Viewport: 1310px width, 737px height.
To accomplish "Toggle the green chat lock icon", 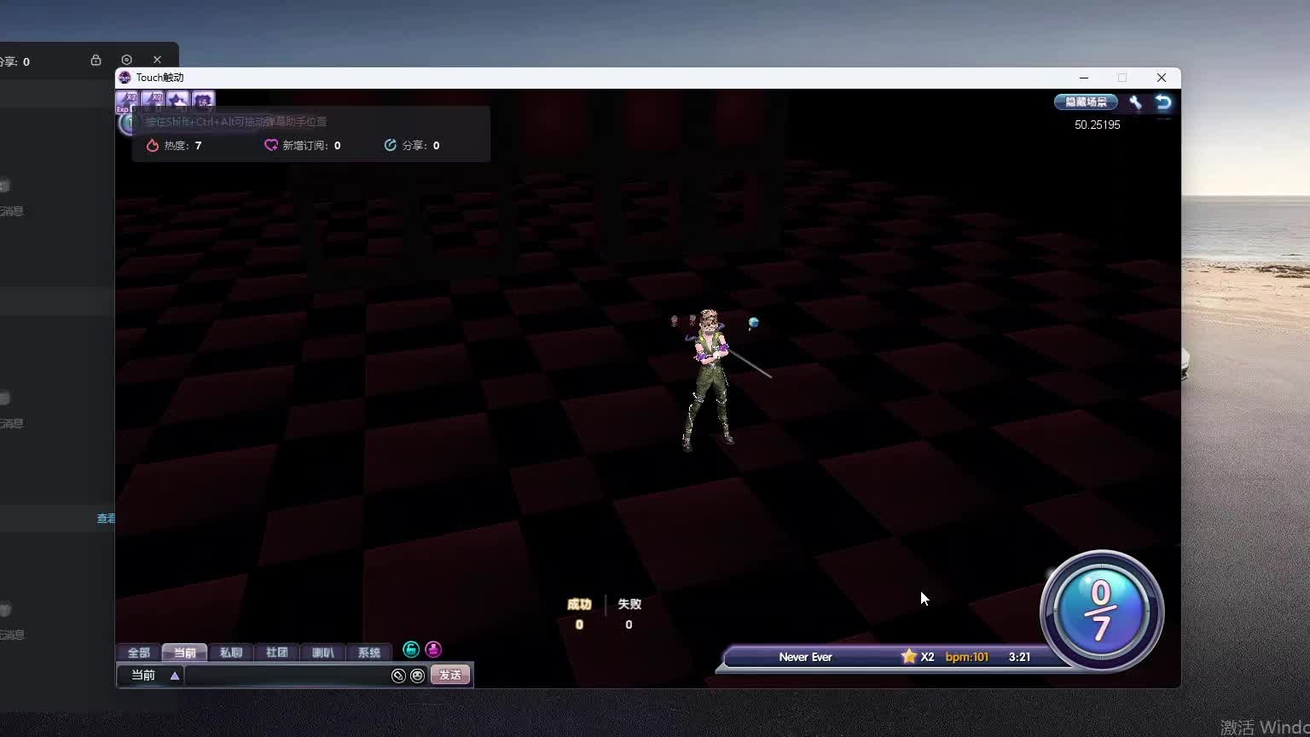I will coord(411,650).
